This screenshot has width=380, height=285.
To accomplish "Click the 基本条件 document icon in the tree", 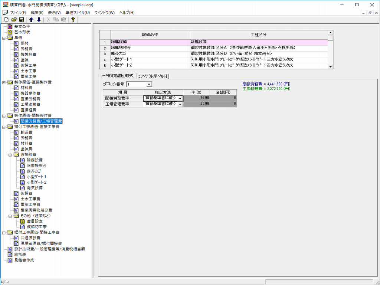I will pos(10,27).
